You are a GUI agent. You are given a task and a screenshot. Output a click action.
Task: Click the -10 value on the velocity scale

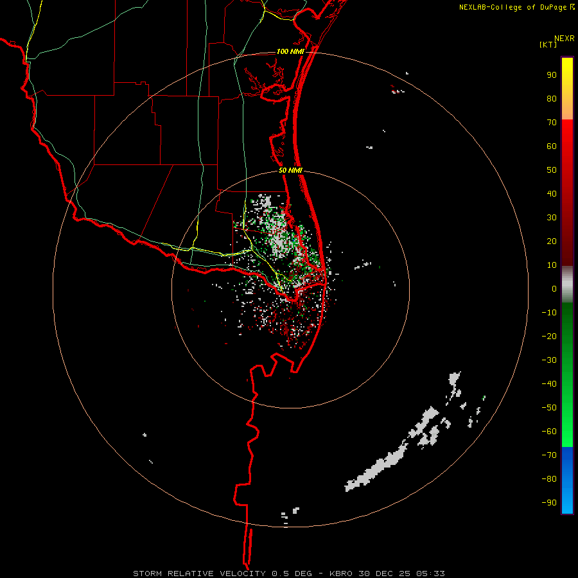549,313
